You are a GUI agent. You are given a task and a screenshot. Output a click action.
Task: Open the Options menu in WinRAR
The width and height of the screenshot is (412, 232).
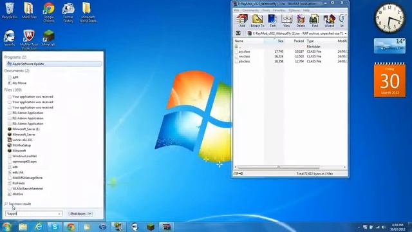(294, 10)
